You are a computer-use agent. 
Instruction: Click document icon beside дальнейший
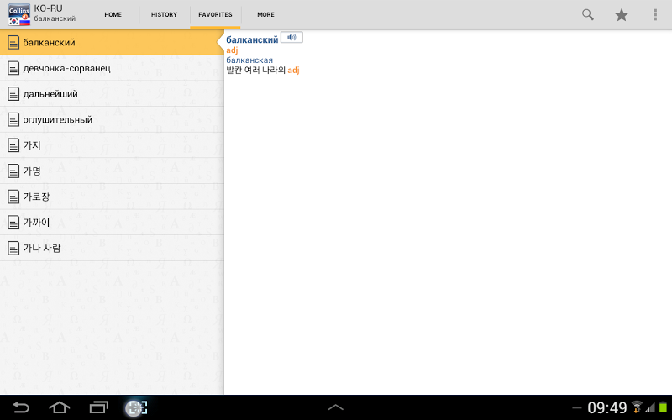click(13, 94)
